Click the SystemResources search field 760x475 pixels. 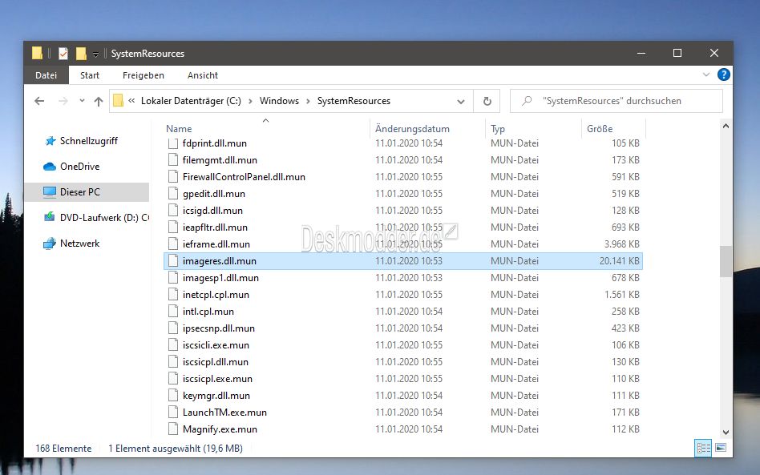click(616, 101)
